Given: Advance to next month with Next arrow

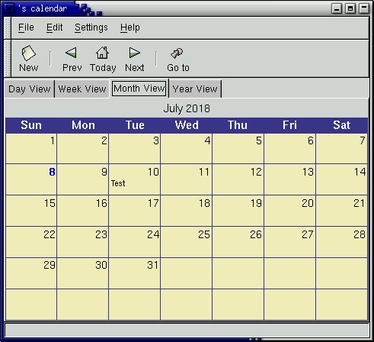Looking at the screenshot, I should [x=134, y=59].
